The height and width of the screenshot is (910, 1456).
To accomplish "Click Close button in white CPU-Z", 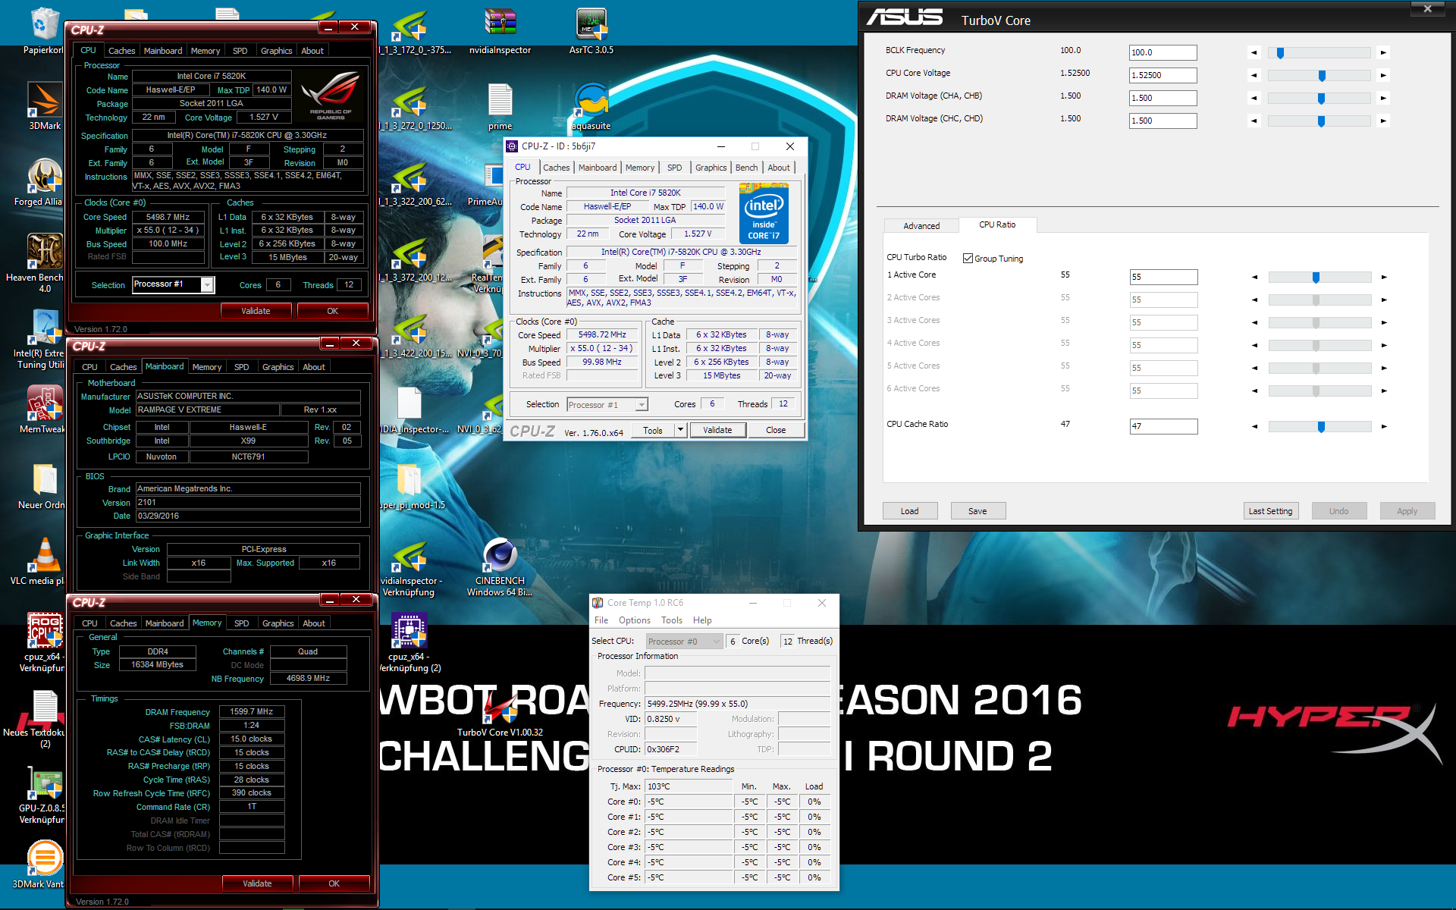I will [x=776, y=430].
